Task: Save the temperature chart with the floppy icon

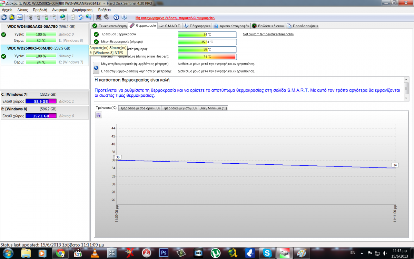Action: point(99,115)
